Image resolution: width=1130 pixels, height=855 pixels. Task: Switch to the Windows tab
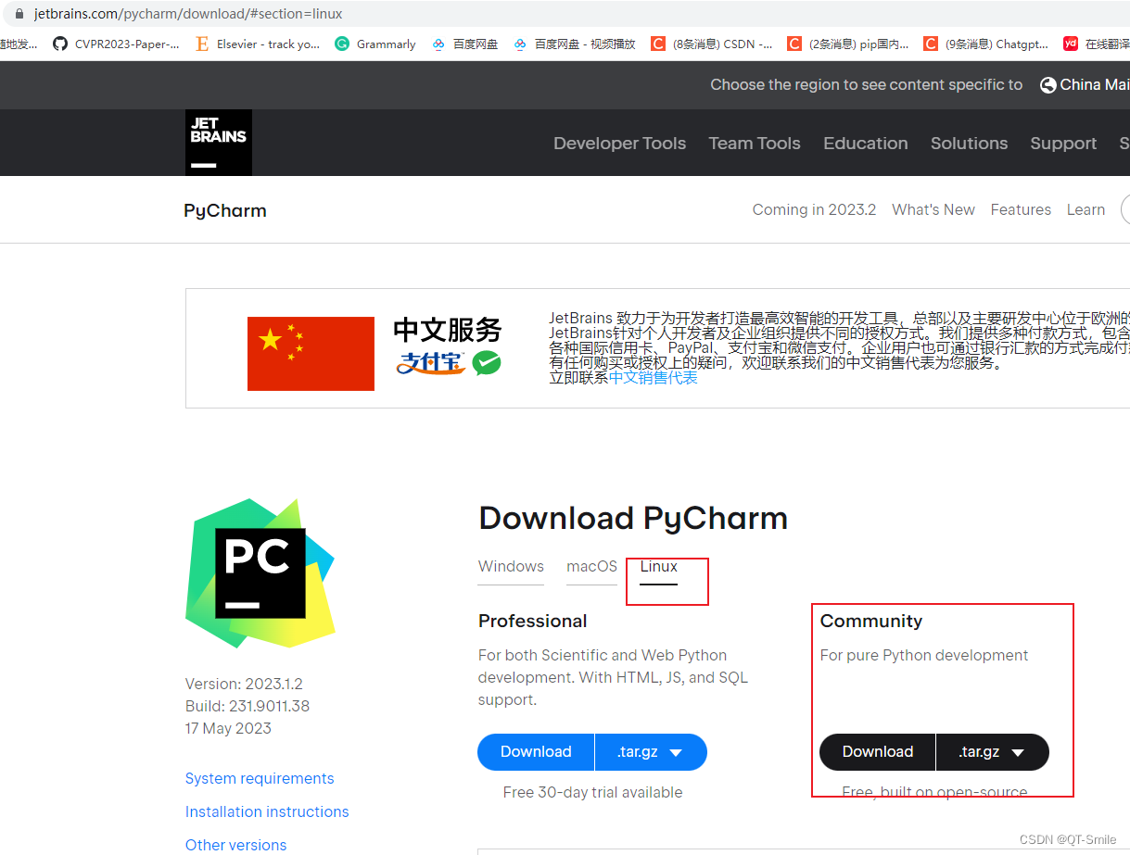point(511,567)
